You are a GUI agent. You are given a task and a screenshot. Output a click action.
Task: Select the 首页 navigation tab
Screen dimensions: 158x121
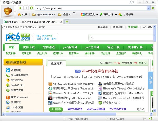click(x=12, y=47)
